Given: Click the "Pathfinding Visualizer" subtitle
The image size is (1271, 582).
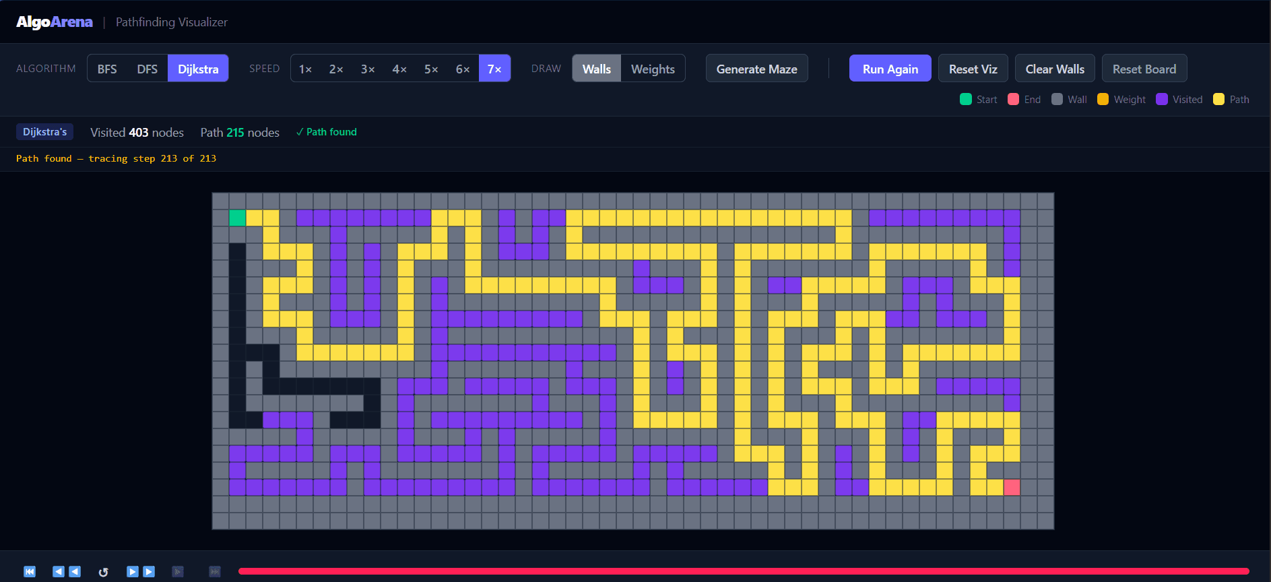Looking at the screenshot, I should point(172,22).
